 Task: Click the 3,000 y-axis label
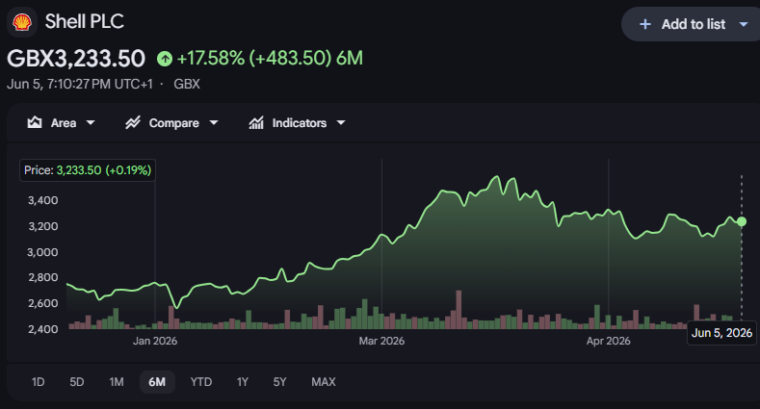42,252
